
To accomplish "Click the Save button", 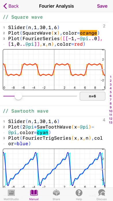I will tap(102, 6).
